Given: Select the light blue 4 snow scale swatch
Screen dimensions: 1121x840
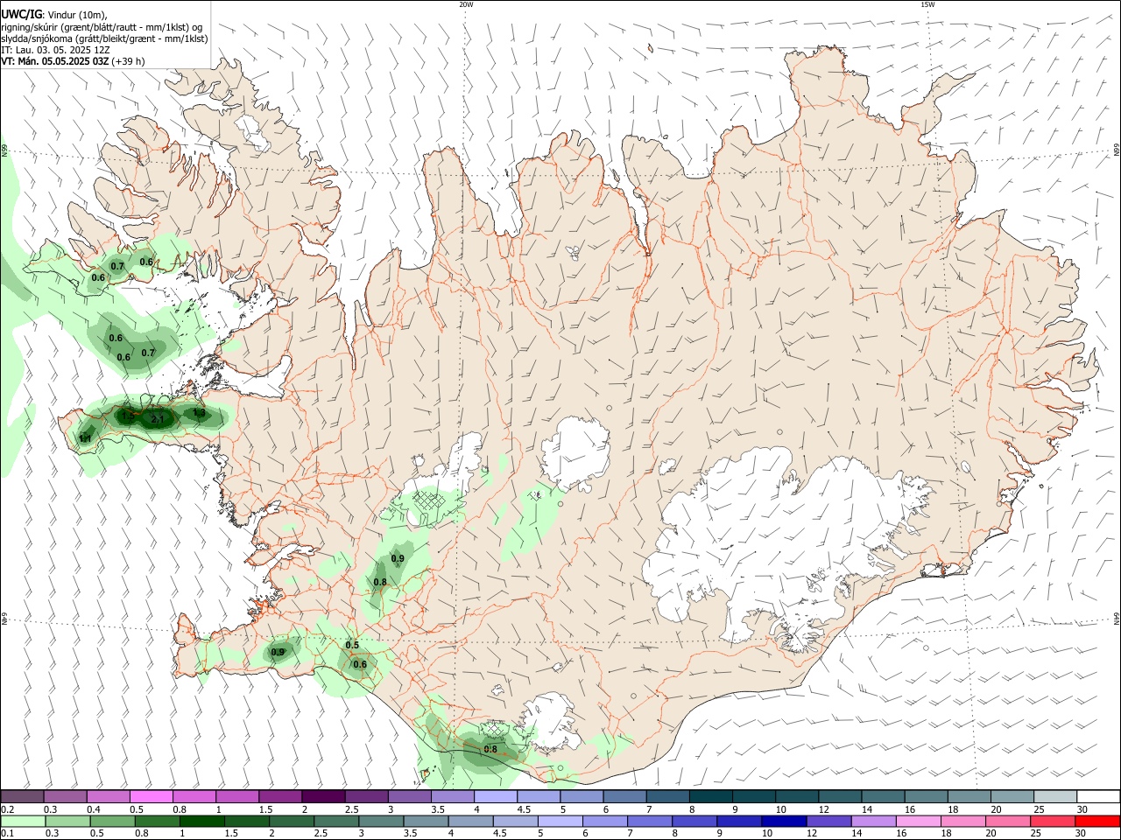Looking at the screenshot, I should pos(496,796).
